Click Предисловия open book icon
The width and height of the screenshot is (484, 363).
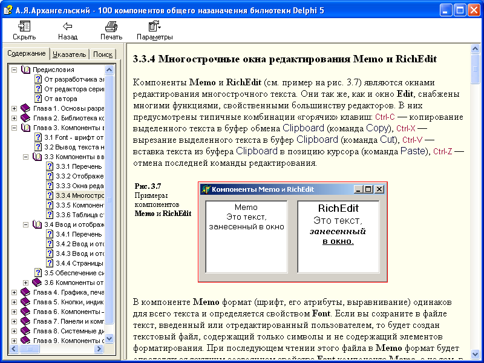pos(25,70)
